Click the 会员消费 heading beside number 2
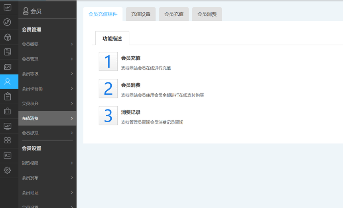 pyautogui.click(x=131, y=85)
